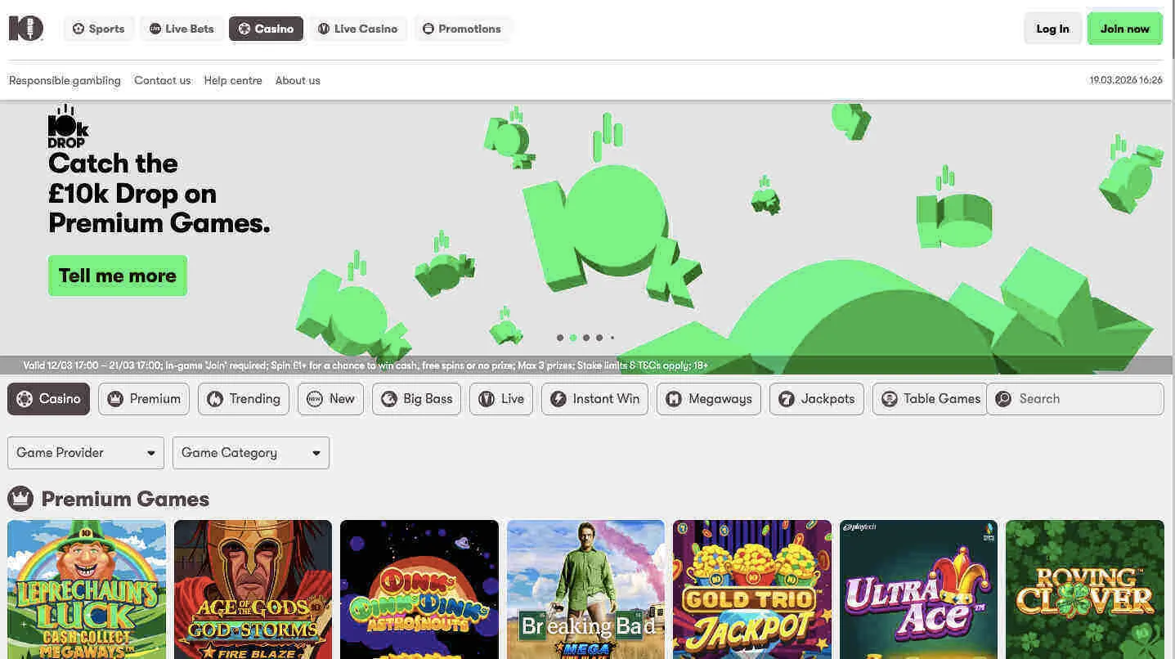Click the Search magnifier icon

1003,398
